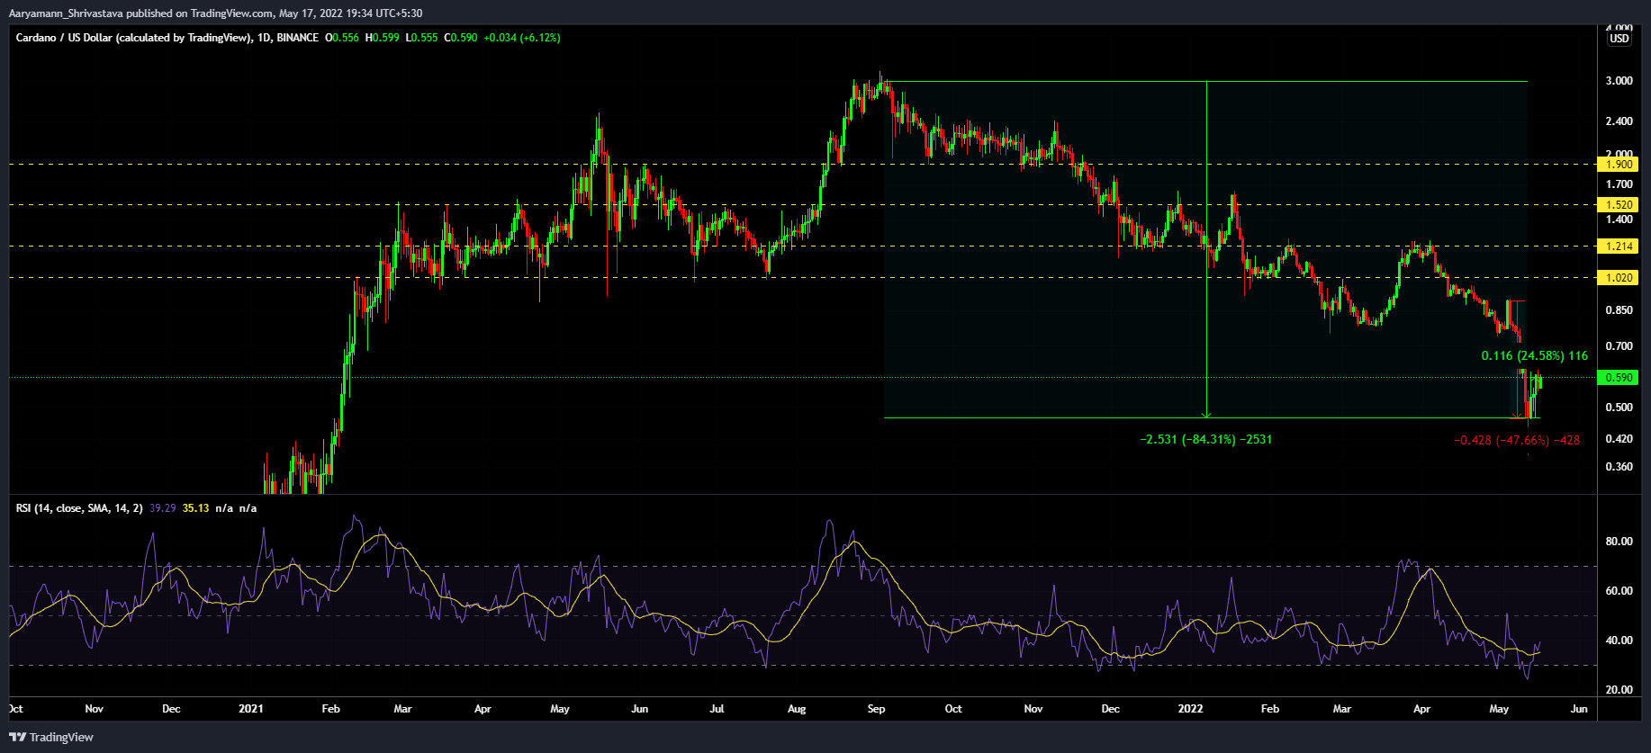Click the RSI (14, close, SMA, 14, 2) legend
The image size is (1651, 753).
tap(79, 508)
